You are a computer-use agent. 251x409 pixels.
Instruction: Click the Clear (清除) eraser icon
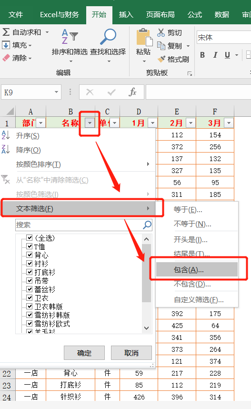click(6, 58)
